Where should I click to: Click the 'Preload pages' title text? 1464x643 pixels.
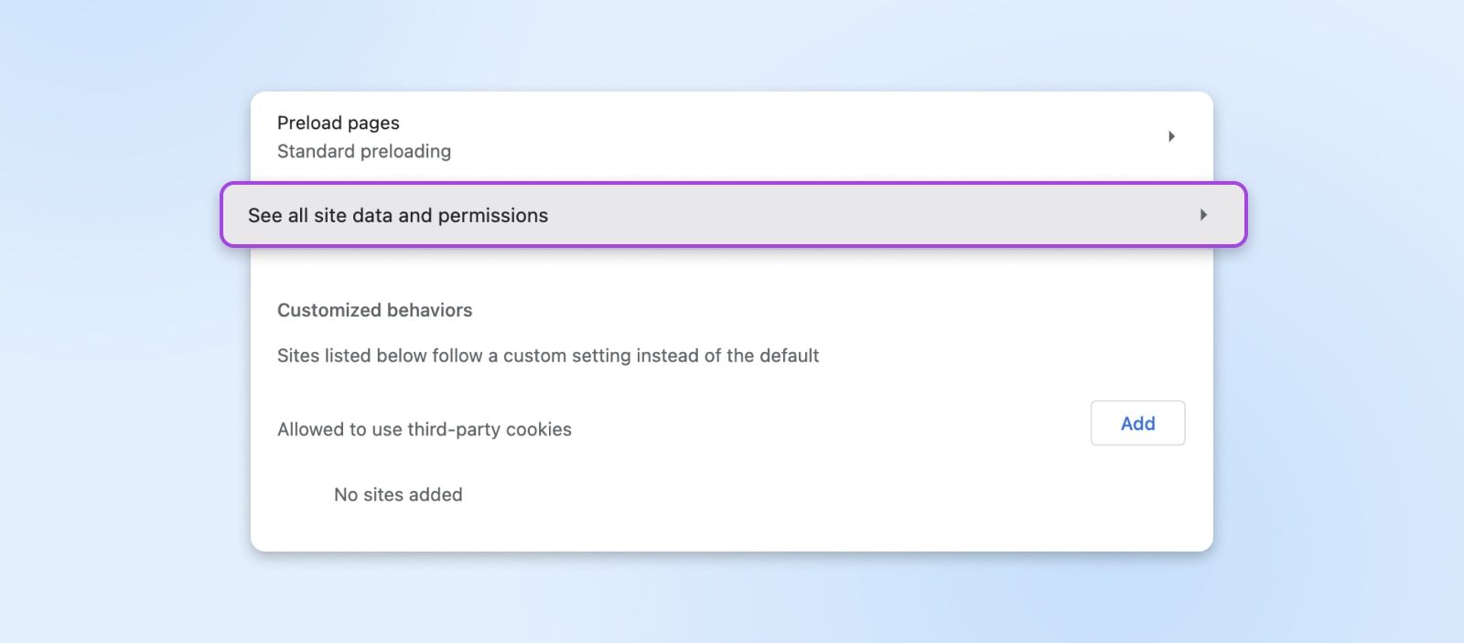338,123
